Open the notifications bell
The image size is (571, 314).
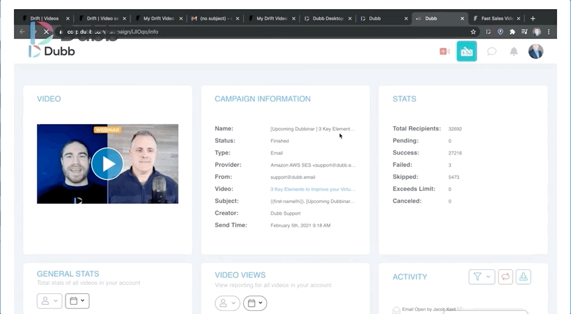coord(514,52)
